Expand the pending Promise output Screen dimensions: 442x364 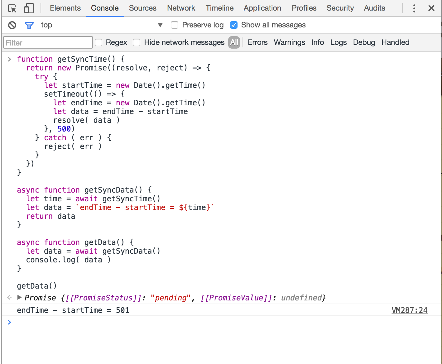click(19, 298)
